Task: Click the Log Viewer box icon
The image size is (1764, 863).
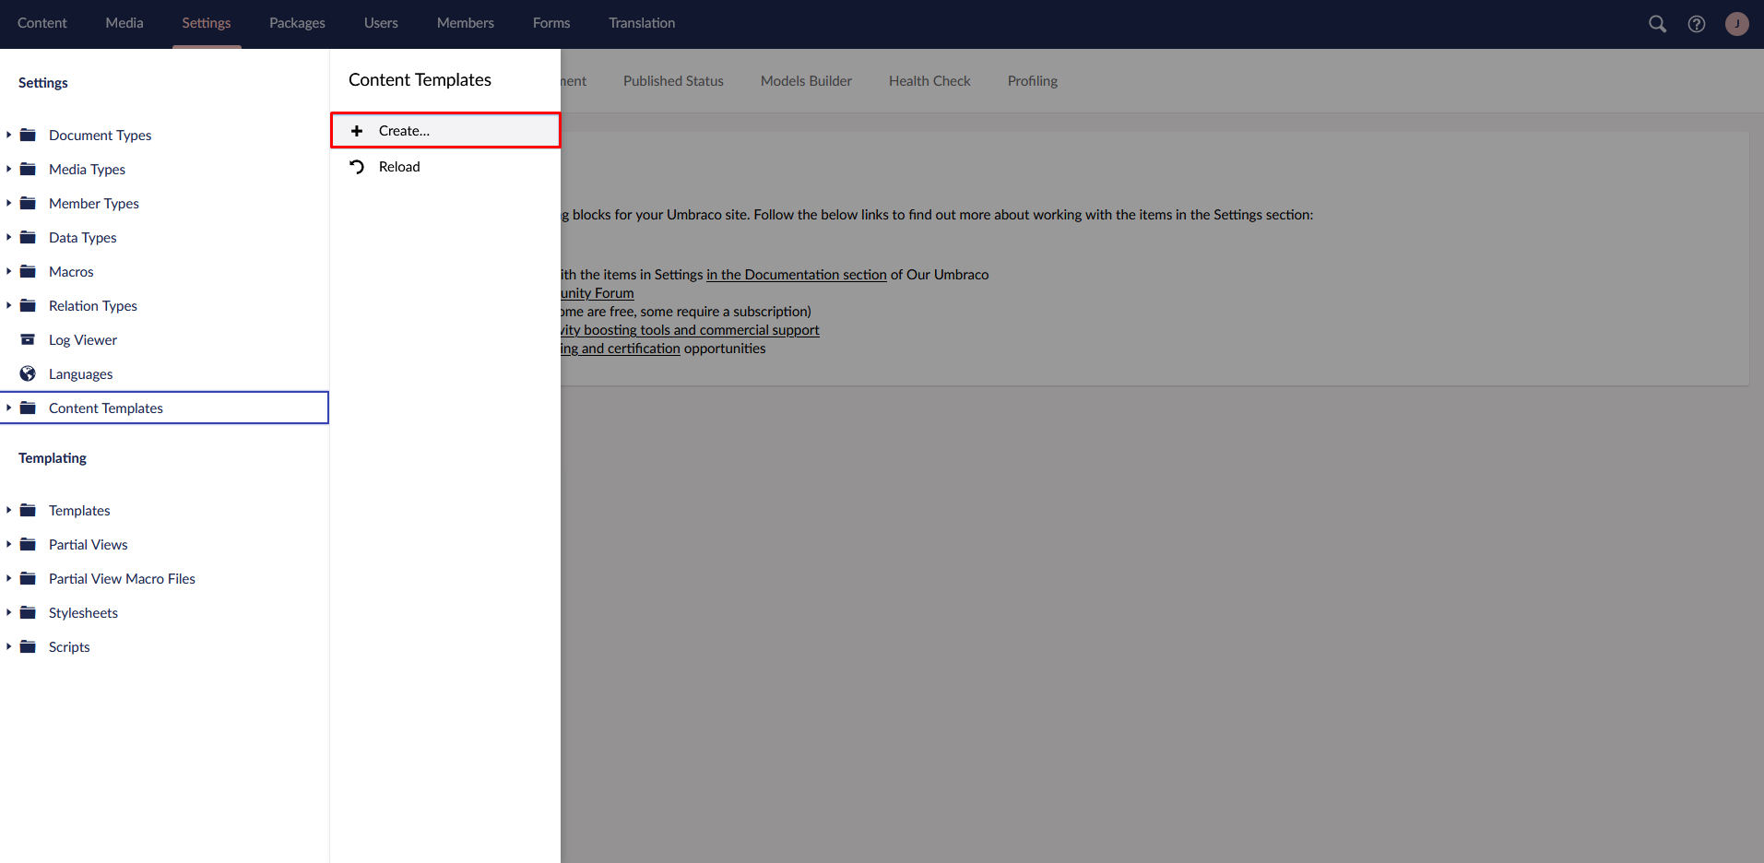Action: pos(28,339)
